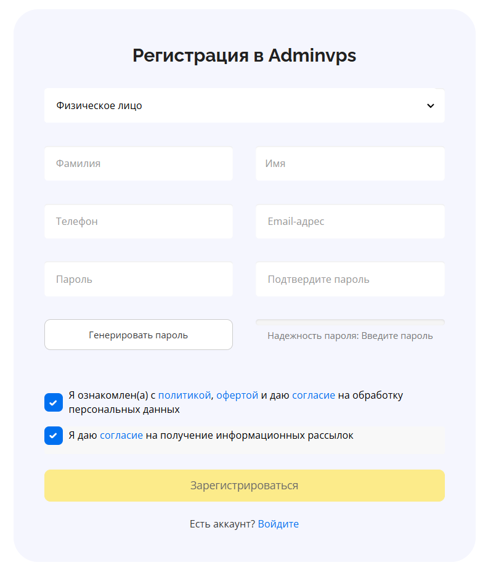The image size is (488, 570).
Task: Click the Фамилия input field
Action: pos(139,164)
